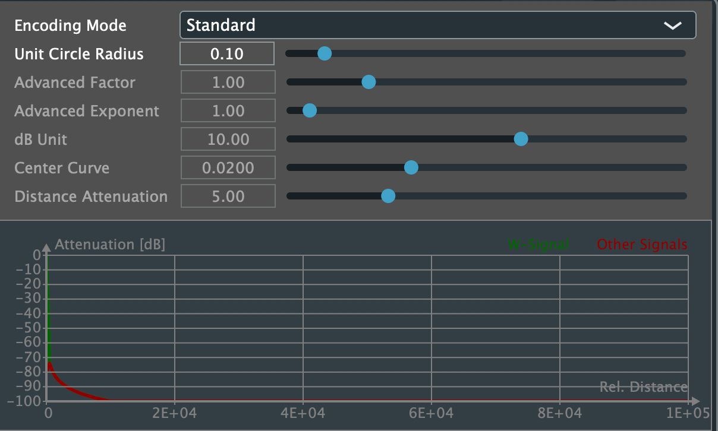Open the Encoding Mode dropdown chevron

tap(672, 26)
